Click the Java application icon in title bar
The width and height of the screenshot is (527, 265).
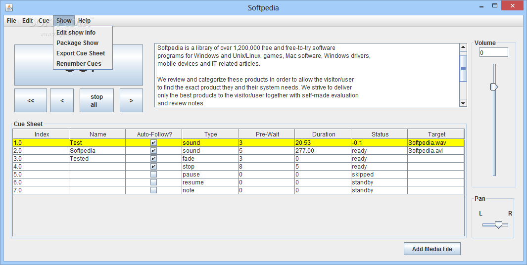click(x=9, y=7)
